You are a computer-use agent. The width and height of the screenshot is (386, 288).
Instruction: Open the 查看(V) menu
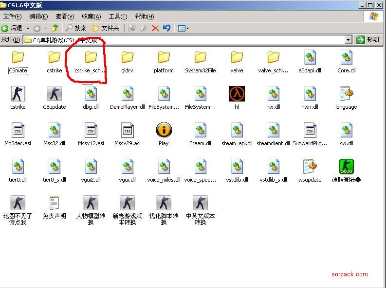[x=65, y=17]
